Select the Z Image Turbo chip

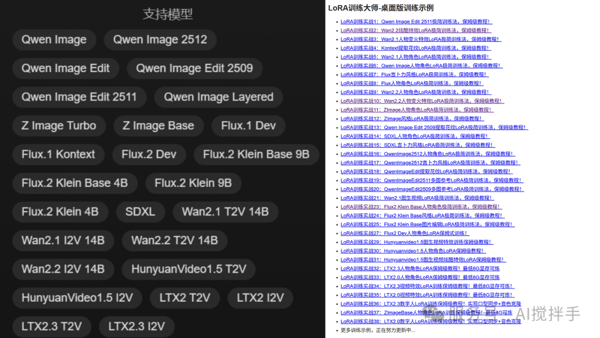tap(59, 126)
